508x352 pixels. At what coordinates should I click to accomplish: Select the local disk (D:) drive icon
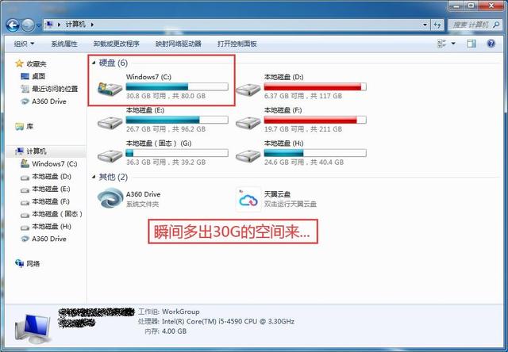point(248,89)
